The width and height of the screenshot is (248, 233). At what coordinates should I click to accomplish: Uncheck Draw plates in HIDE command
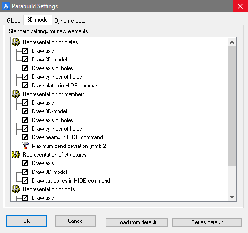point(25,86)
